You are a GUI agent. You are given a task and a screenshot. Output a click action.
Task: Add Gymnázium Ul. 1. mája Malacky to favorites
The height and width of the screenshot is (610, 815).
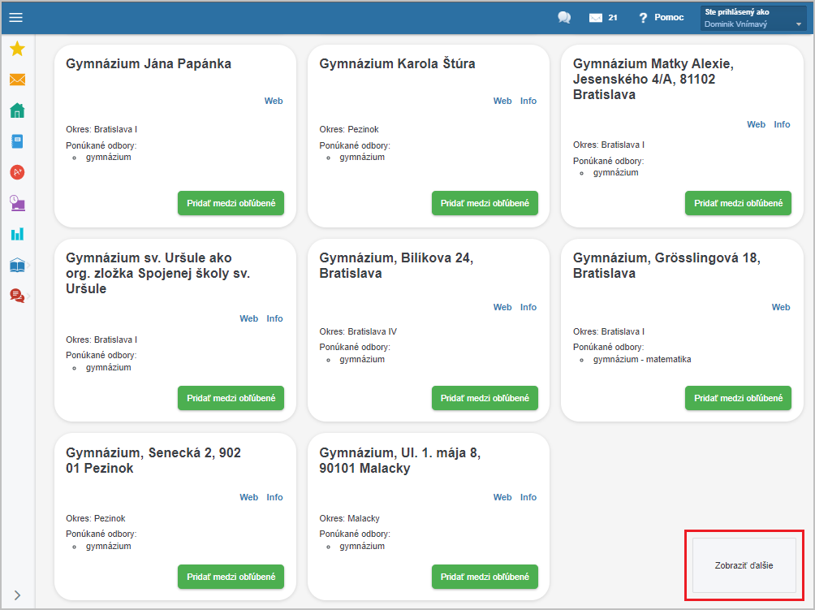(485, 577)
